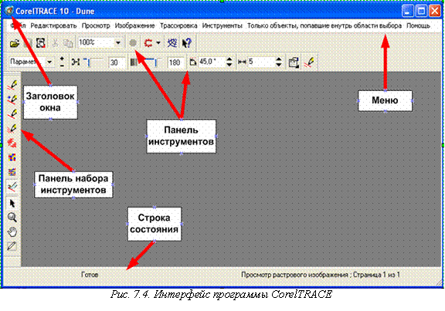Open the Помощь menu
Image resolution: width=445 pixels, height=311 pixels.
[418, 25]
